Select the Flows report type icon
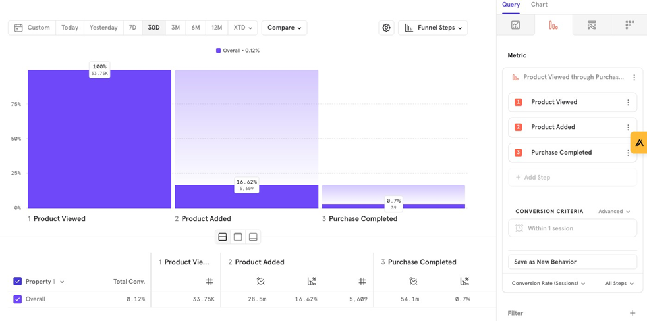 pos(592,25)
